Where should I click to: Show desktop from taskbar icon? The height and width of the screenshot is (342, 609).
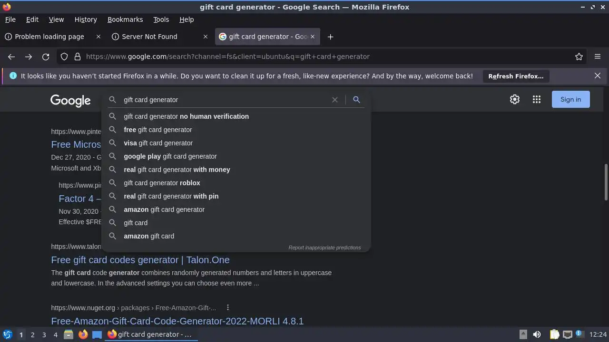pyautogui.click(x=97, y=334)
